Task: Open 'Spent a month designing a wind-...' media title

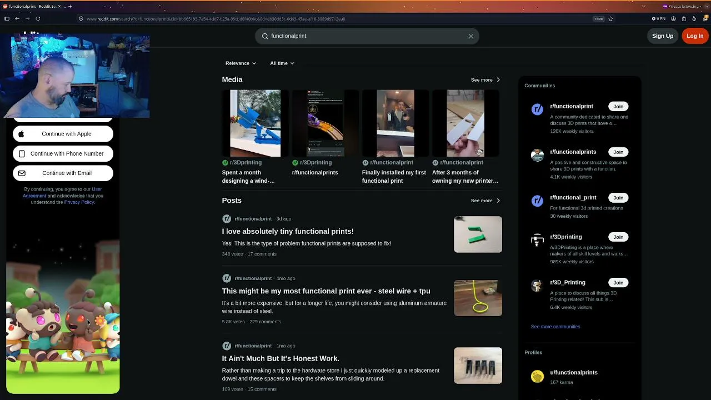Action: (x=248, y=177)
